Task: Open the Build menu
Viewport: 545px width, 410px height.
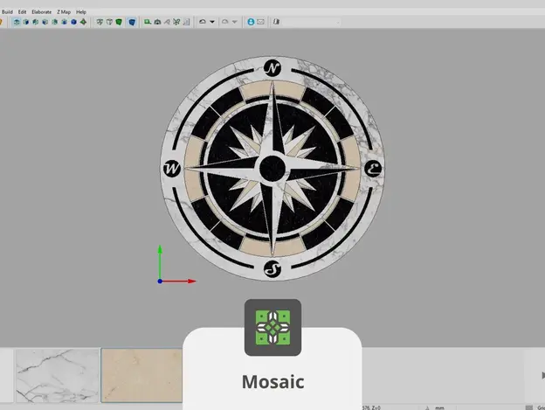Action: point(8,11)
